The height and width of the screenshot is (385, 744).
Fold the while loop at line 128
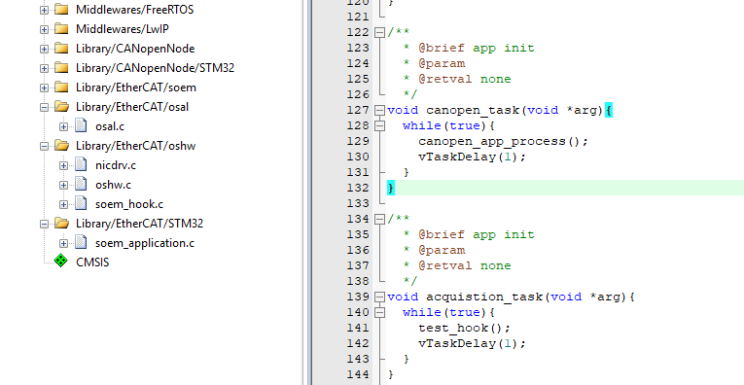click(x=379, y=125)
